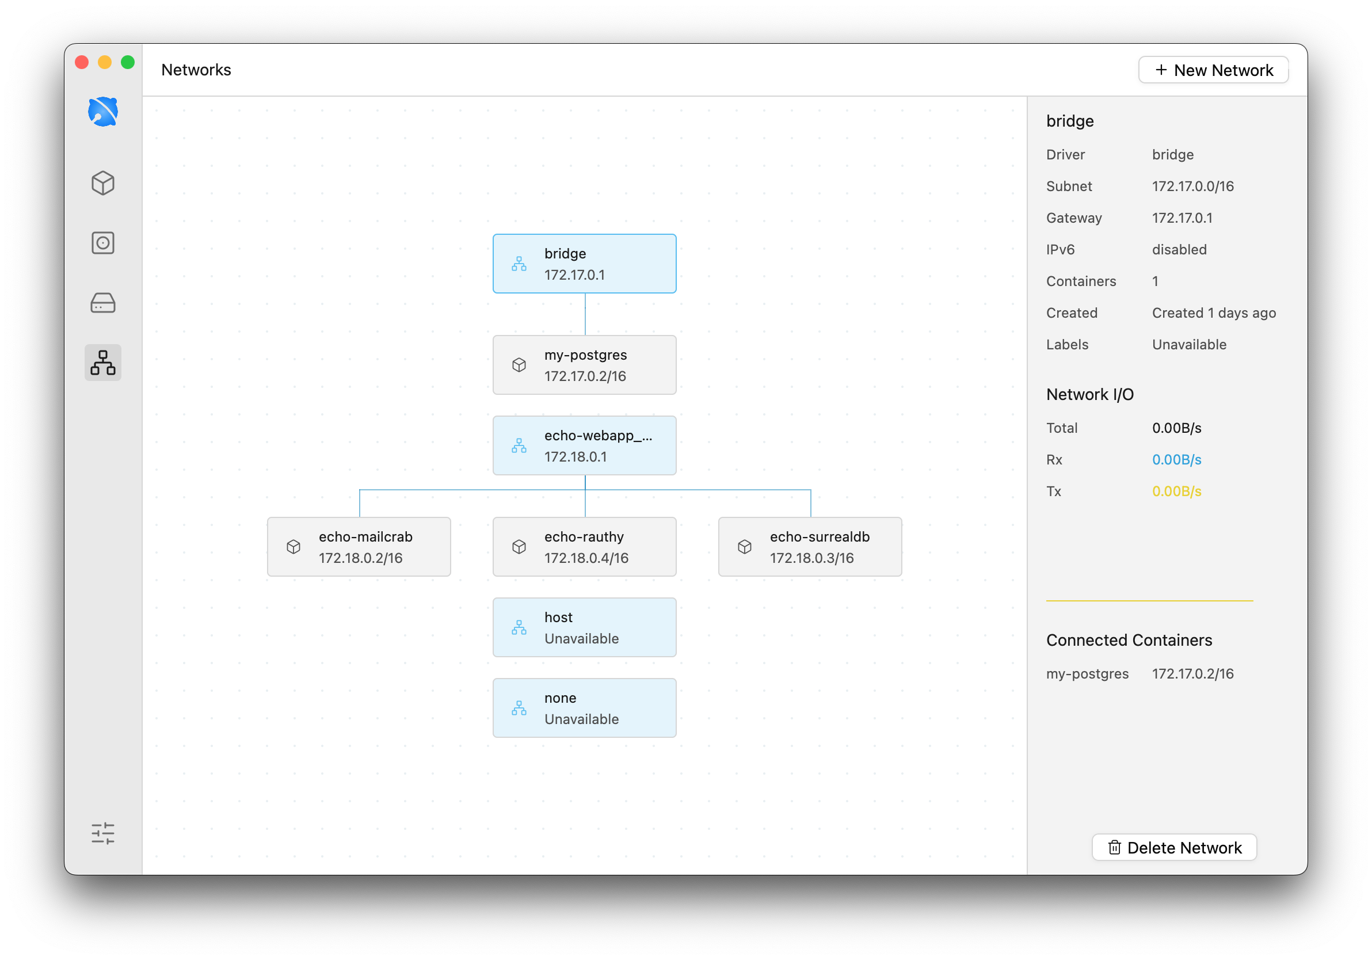
Task: Select the none network node
Action: click(584, 708)
